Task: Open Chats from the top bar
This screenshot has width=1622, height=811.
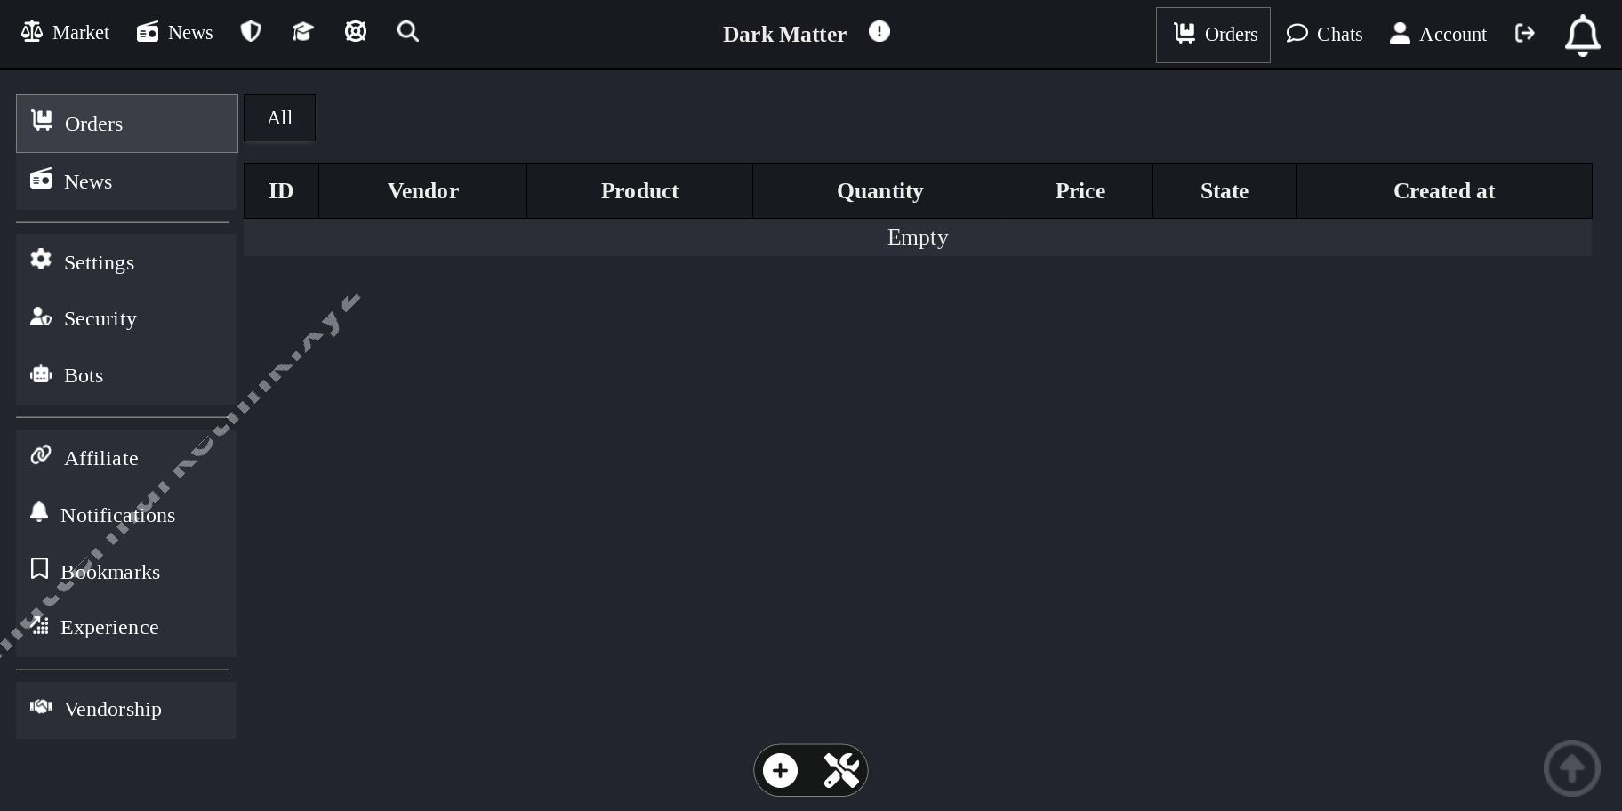Action: coord(1324,34)
